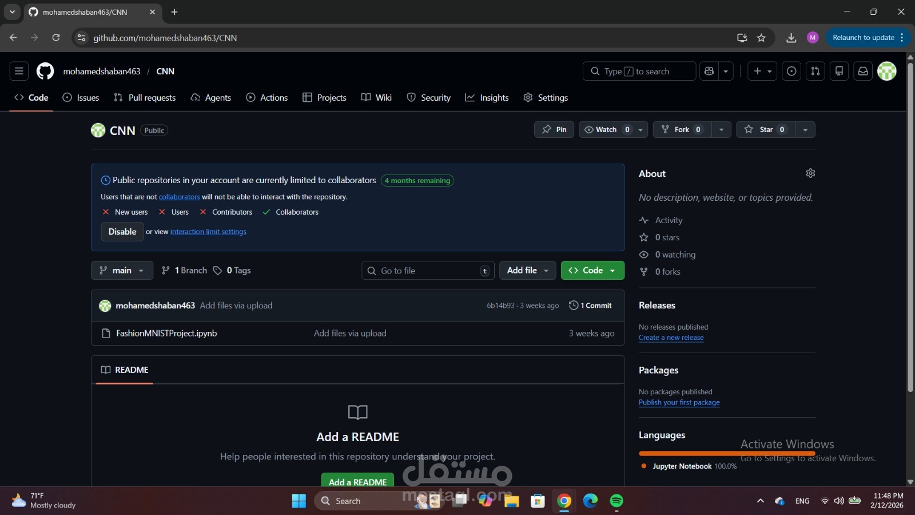Open the notifications inbox icon
Screen dimensions: 915x515
(x=863, y=71)
